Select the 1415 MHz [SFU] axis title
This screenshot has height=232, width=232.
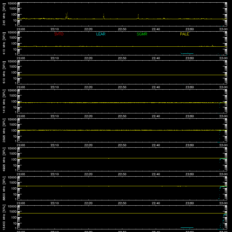tap(4, 101)
